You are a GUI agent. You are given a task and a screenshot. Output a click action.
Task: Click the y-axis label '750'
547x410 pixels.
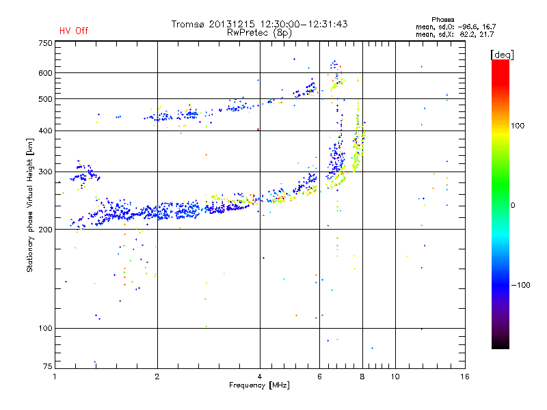coord(45,43)
